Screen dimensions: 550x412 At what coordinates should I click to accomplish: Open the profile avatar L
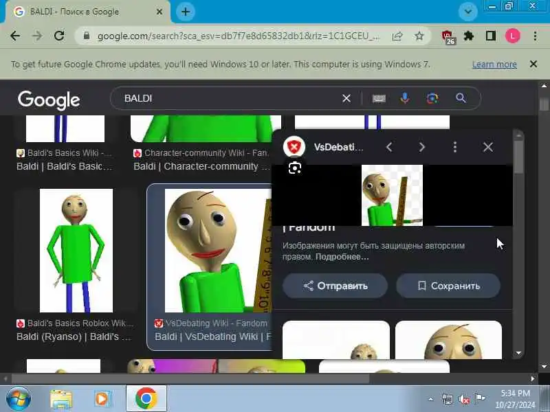click(512, 36)
